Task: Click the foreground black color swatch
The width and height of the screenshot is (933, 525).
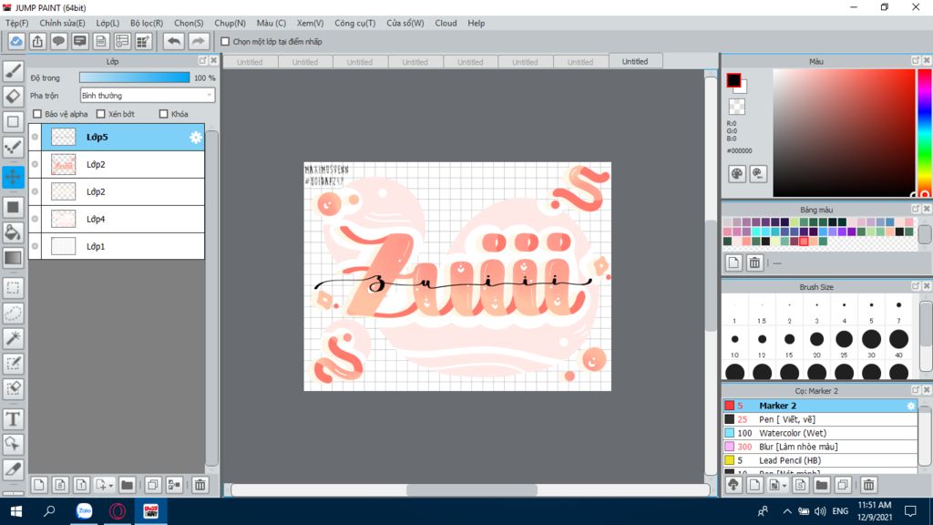Action: click(x=733, y=80)
